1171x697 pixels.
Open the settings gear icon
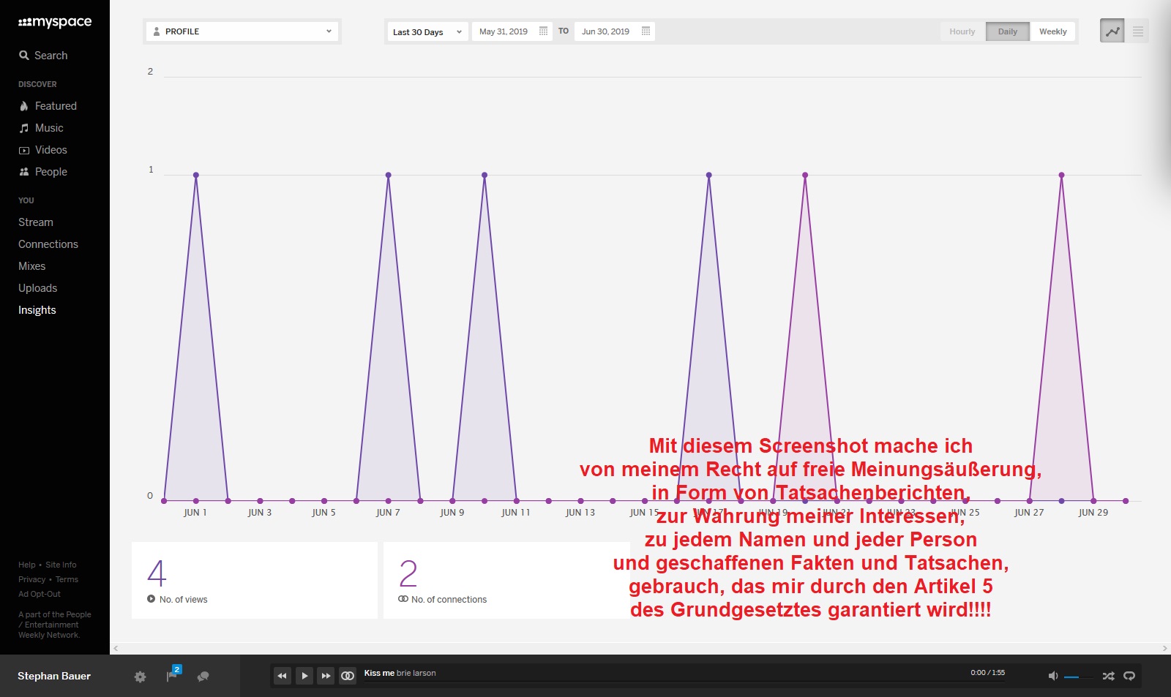141,677
